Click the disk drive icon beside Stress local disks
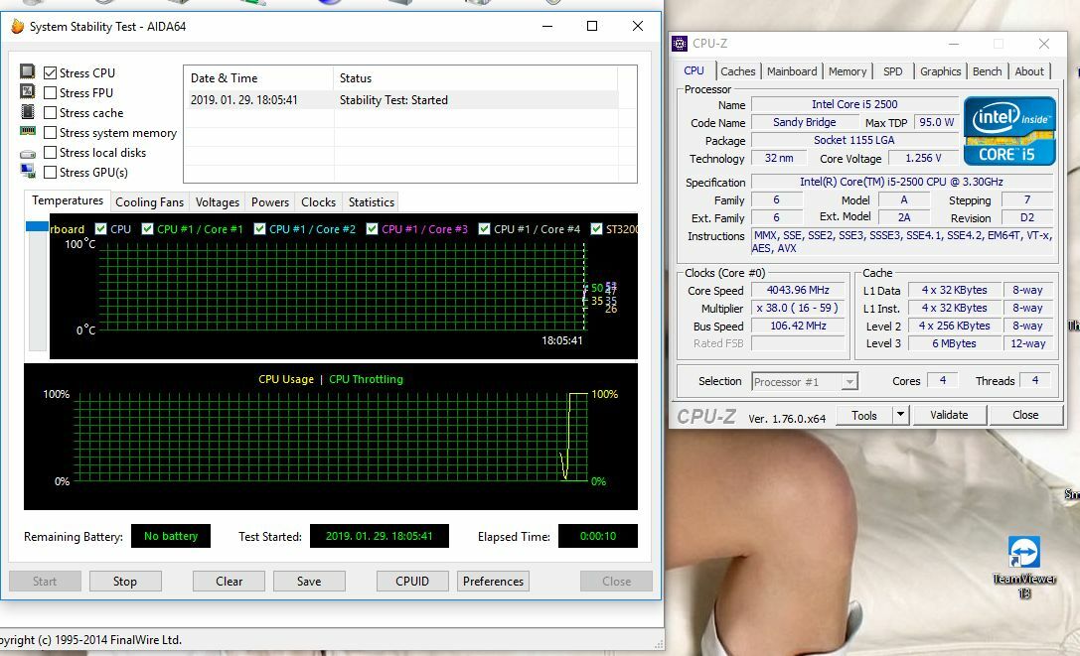The image size is (1080, 656). pos(28,154)
